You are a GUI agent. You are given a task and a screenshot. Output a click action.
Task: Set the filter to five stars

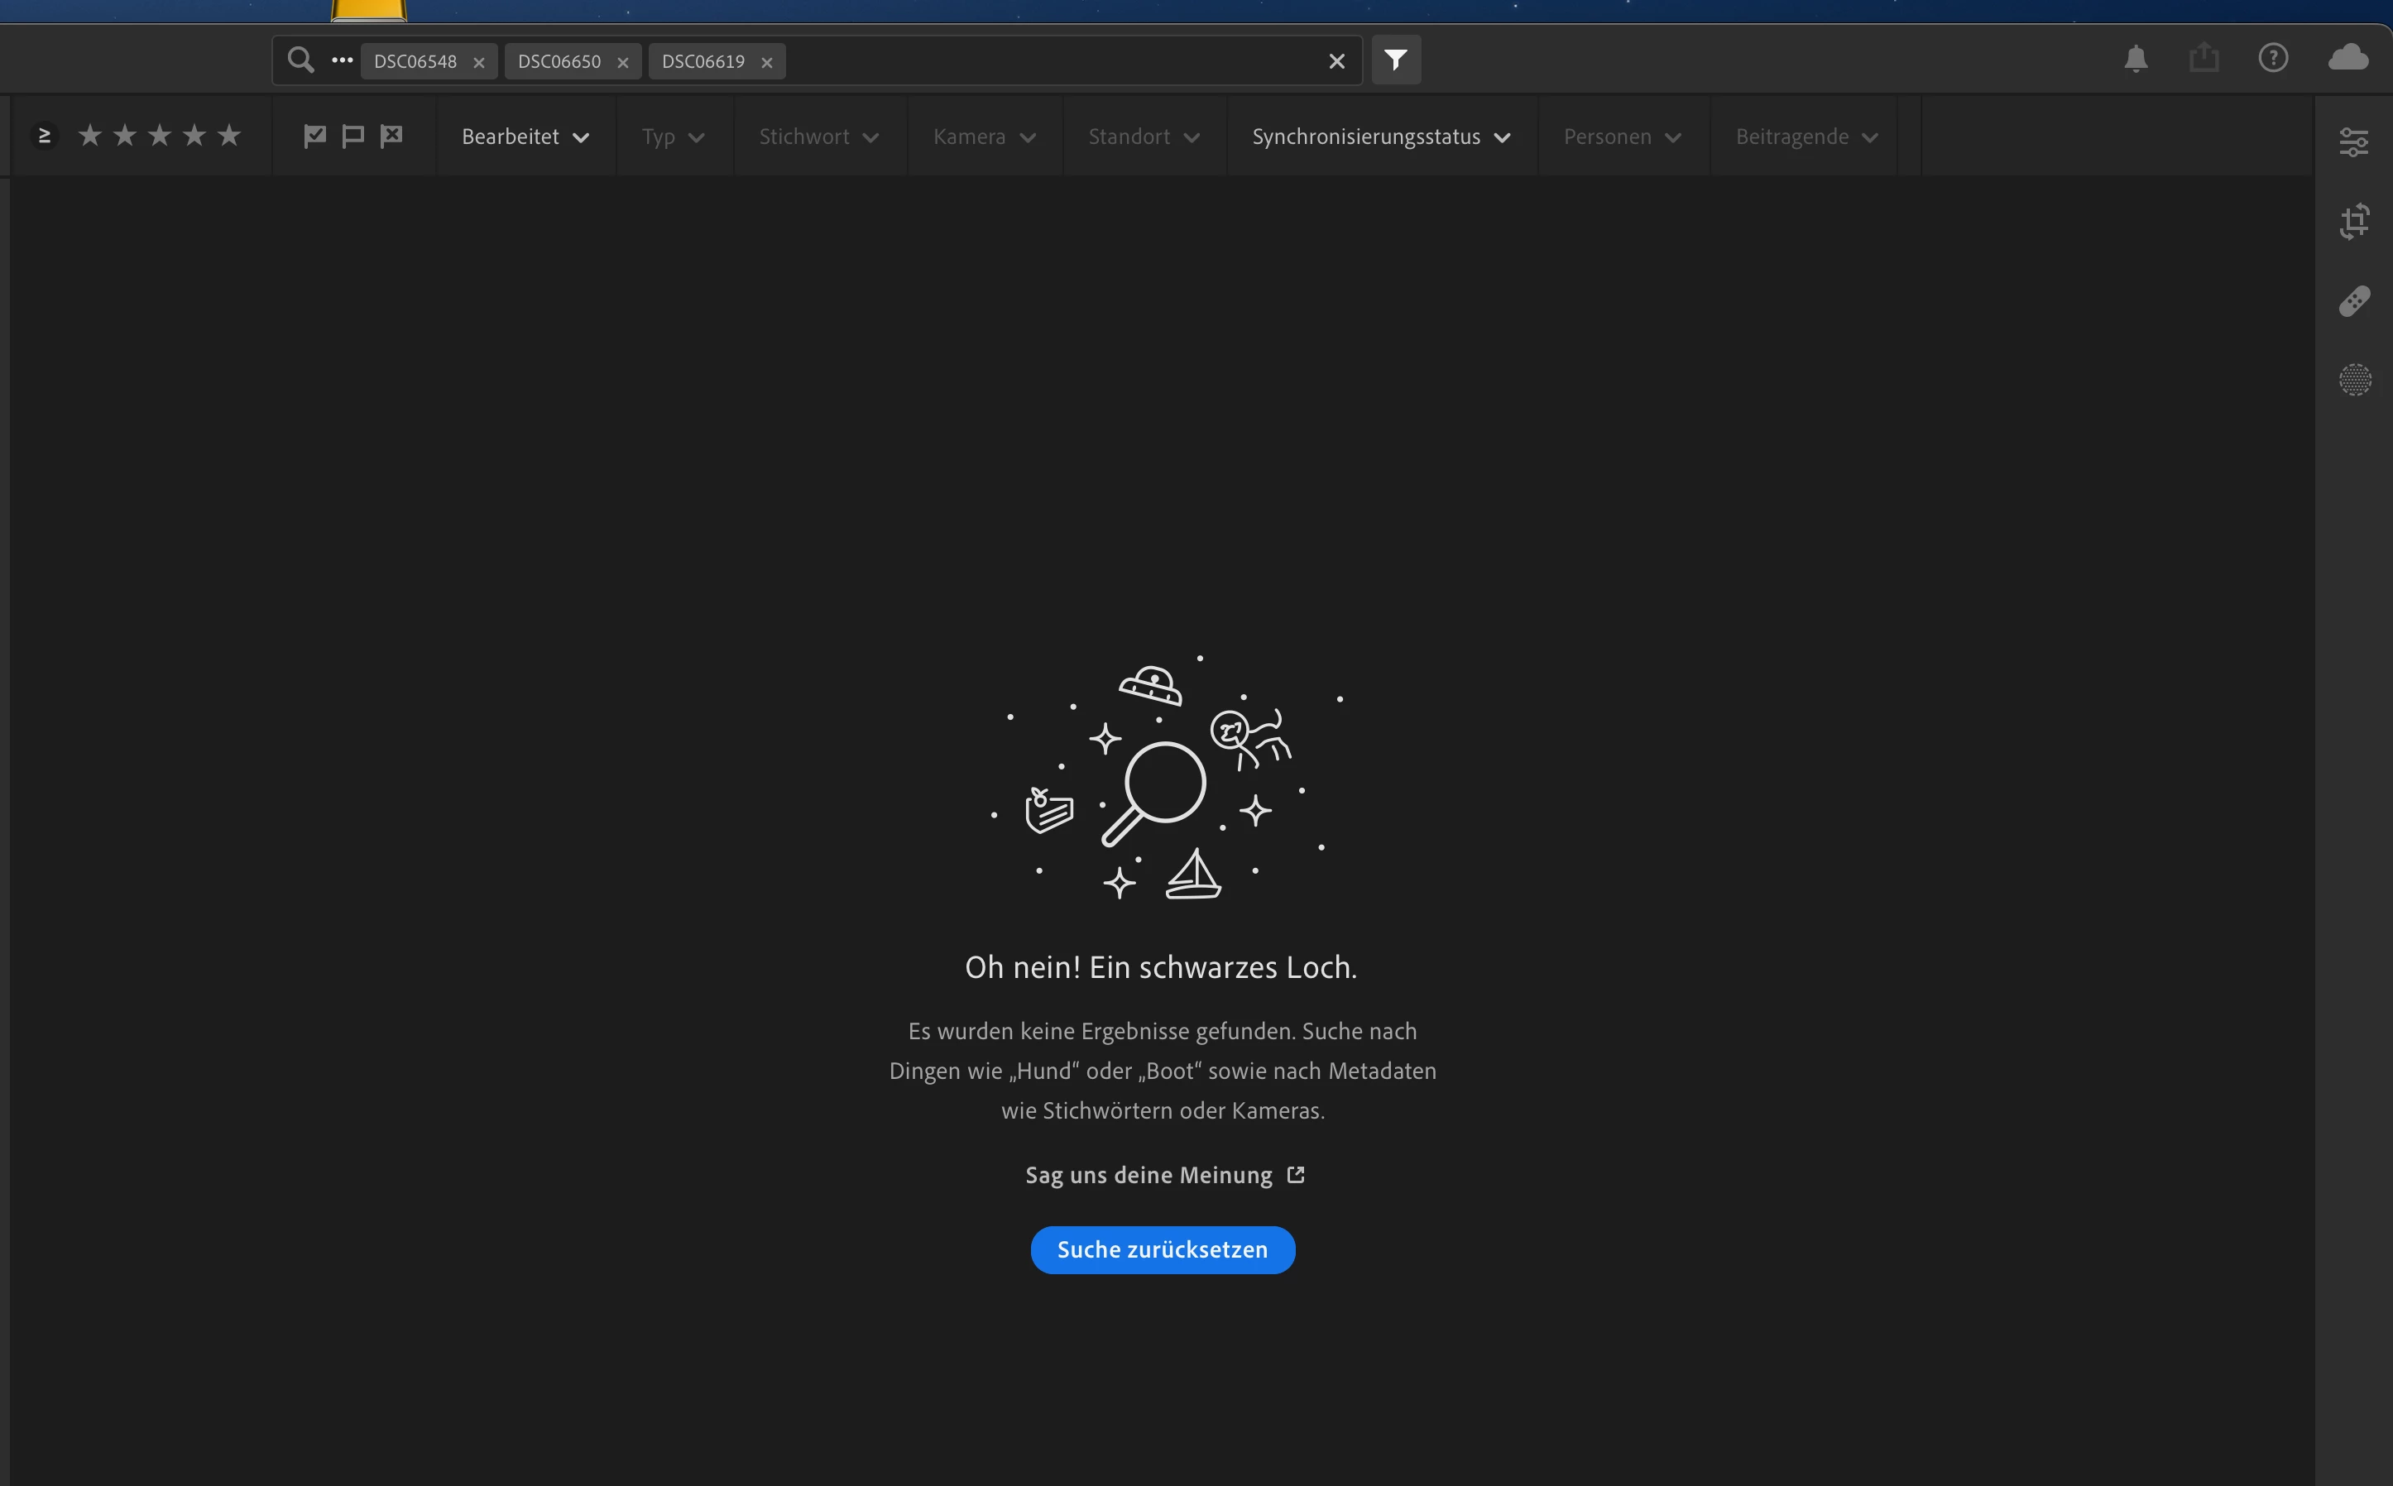(229, 136)
